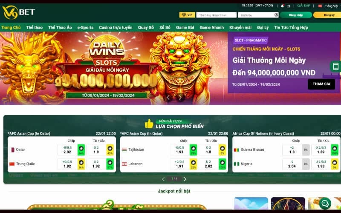
Task: Choose Trung Quốc +0/0.5 odds 1.82
Action: tap(67, 164)
